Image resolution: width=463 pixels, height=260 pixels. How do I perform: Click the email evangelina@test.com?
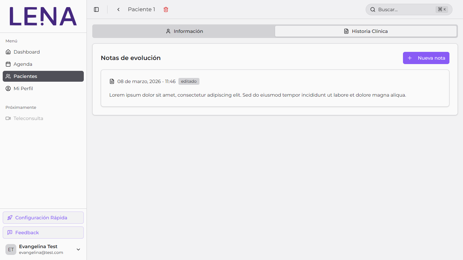coord(41,253)
